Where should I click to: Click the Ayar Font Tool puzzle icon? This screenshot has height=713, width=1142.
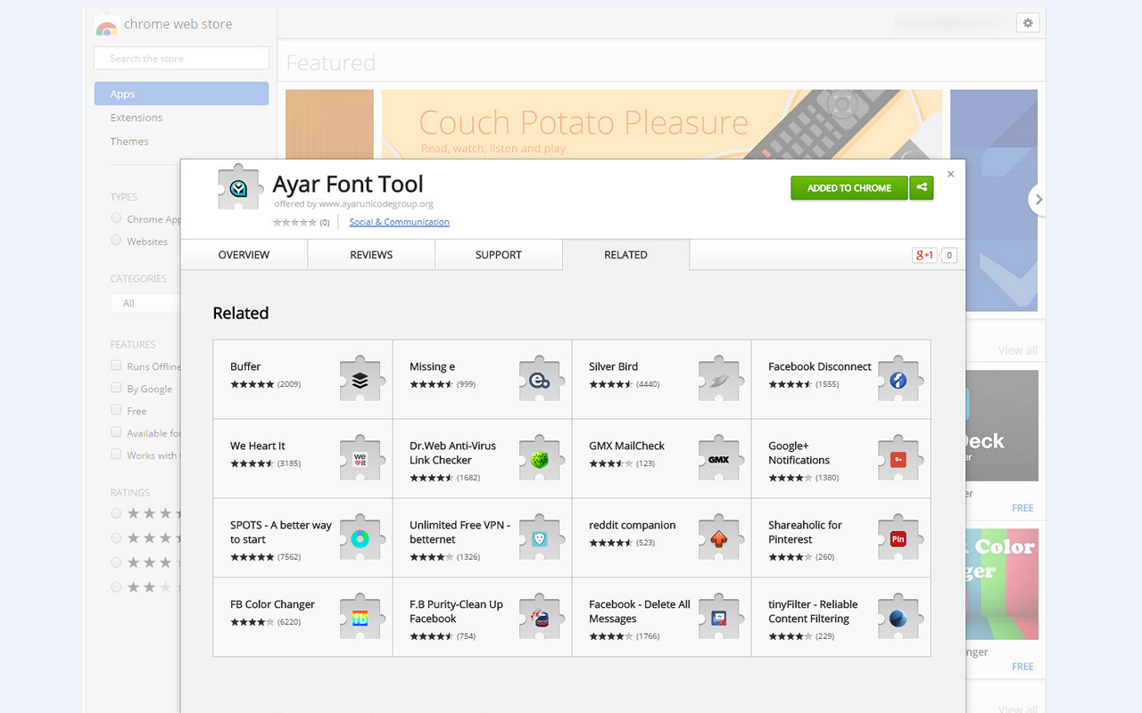[x=240, y=187]
